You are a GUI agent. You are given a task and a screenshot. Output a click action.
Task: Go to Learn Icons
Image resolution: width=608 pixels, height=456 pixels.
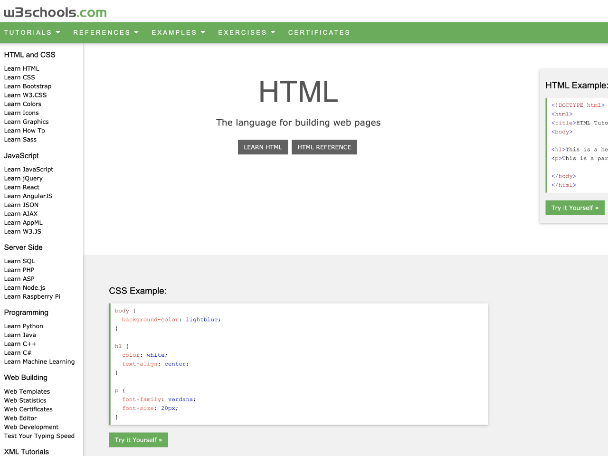(x=21, y=113)
